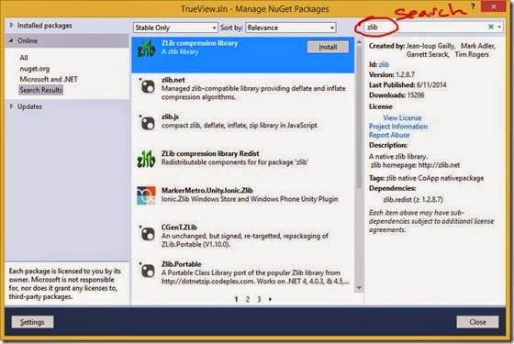Screen dimensions: 514x344
Task: Select All under Online
Action: tap(24, 58)
